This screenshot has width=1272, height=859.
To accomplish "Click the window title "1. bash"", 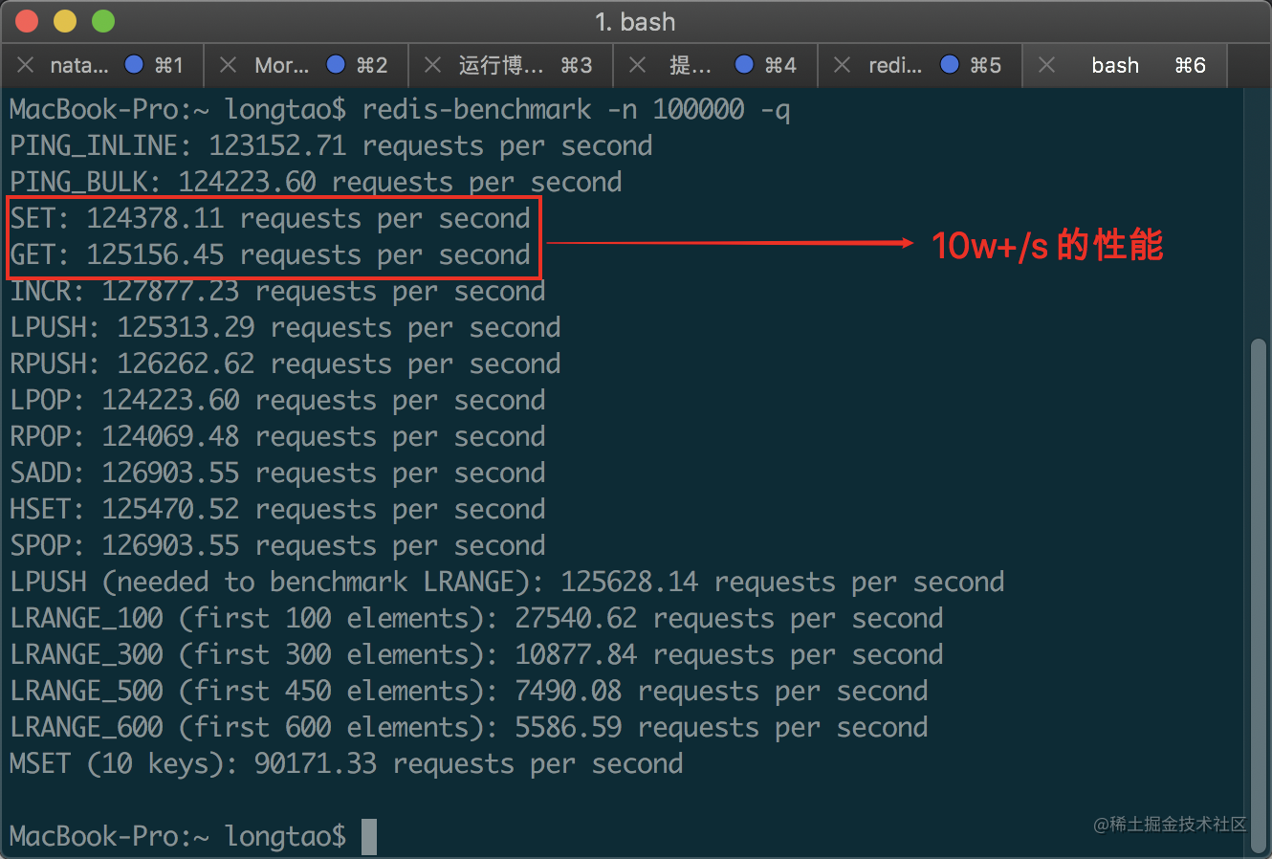I will coord(634,21).
